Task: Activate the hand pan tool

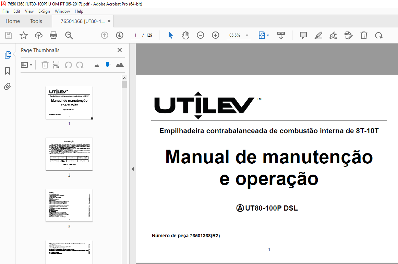Action: click(185, 35)
